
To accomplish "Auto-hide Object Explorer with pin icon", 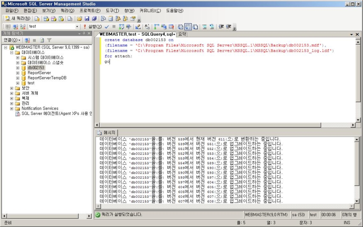I will pos(84,34).
